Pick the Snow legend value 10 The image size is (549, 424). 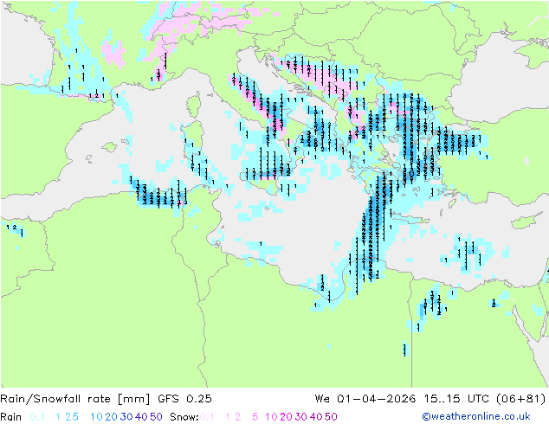[271, 417]
